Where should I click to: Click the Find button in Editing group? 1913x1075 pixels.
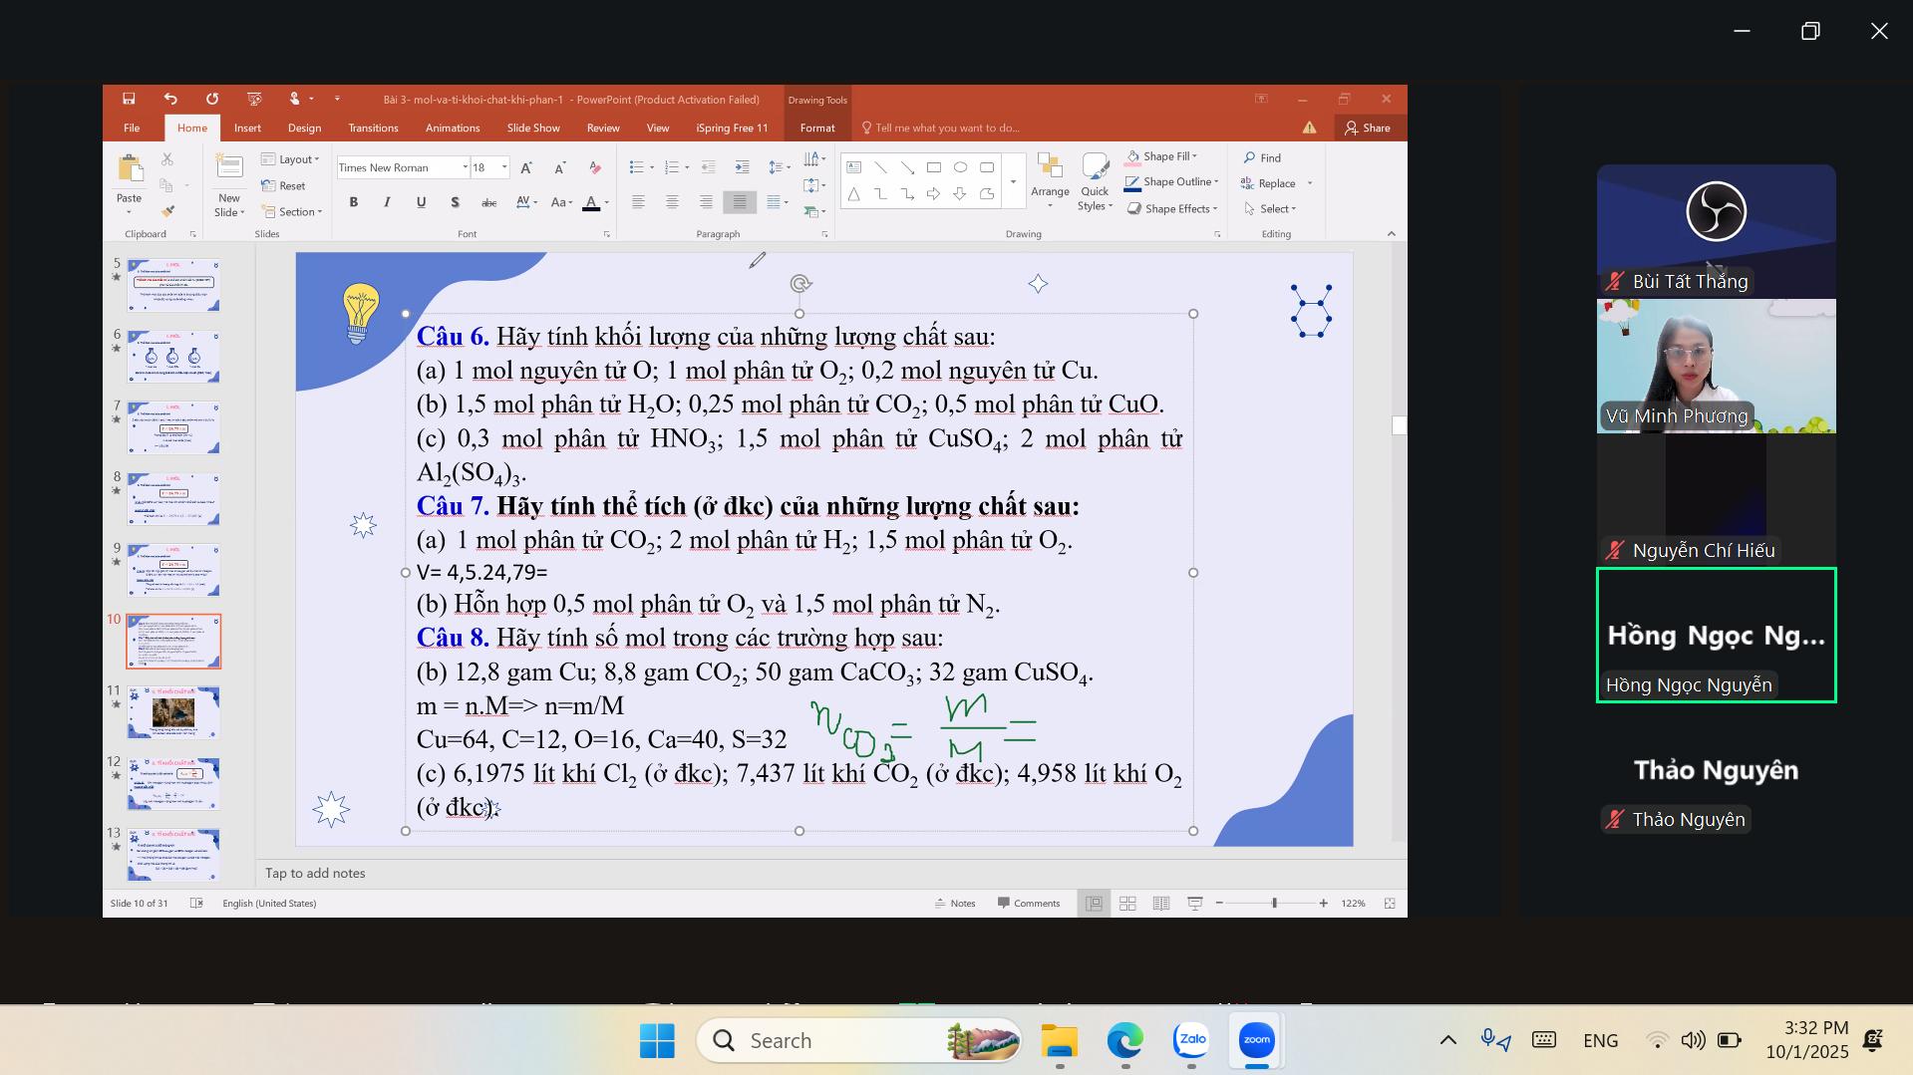1262,157
